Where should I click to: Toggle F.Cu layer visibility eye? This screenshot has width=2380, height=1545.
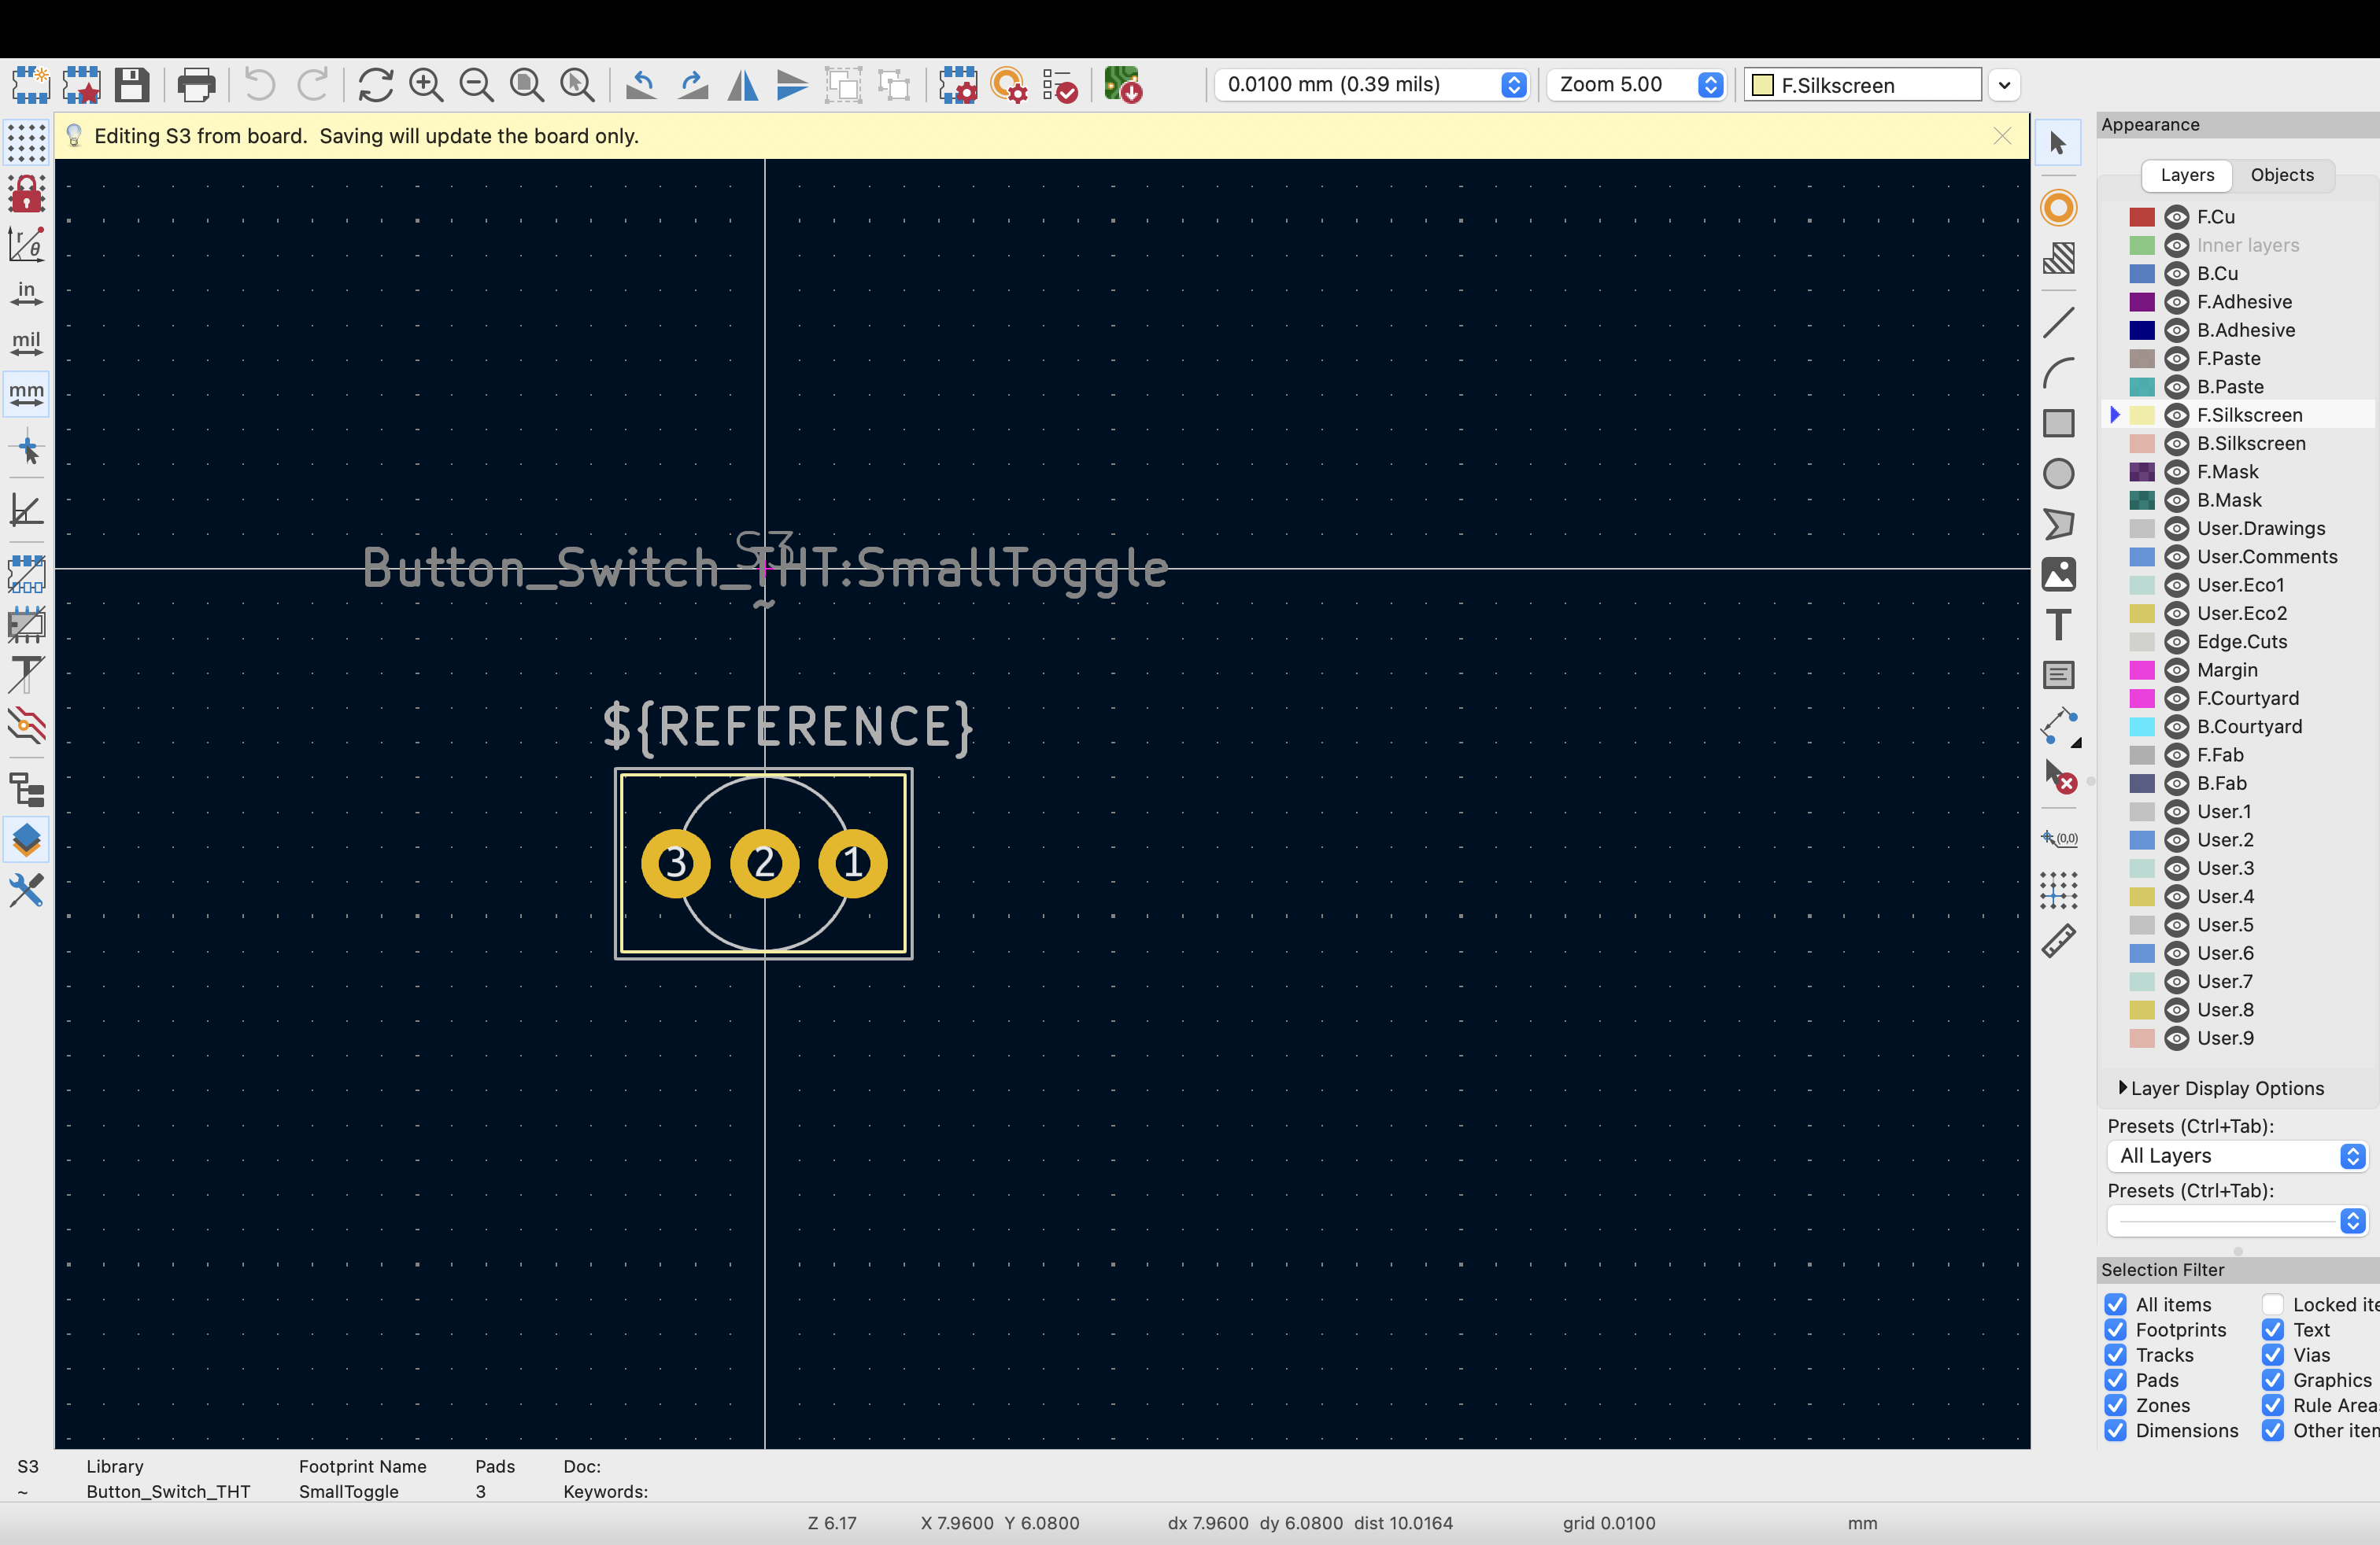click(2176, 217)
